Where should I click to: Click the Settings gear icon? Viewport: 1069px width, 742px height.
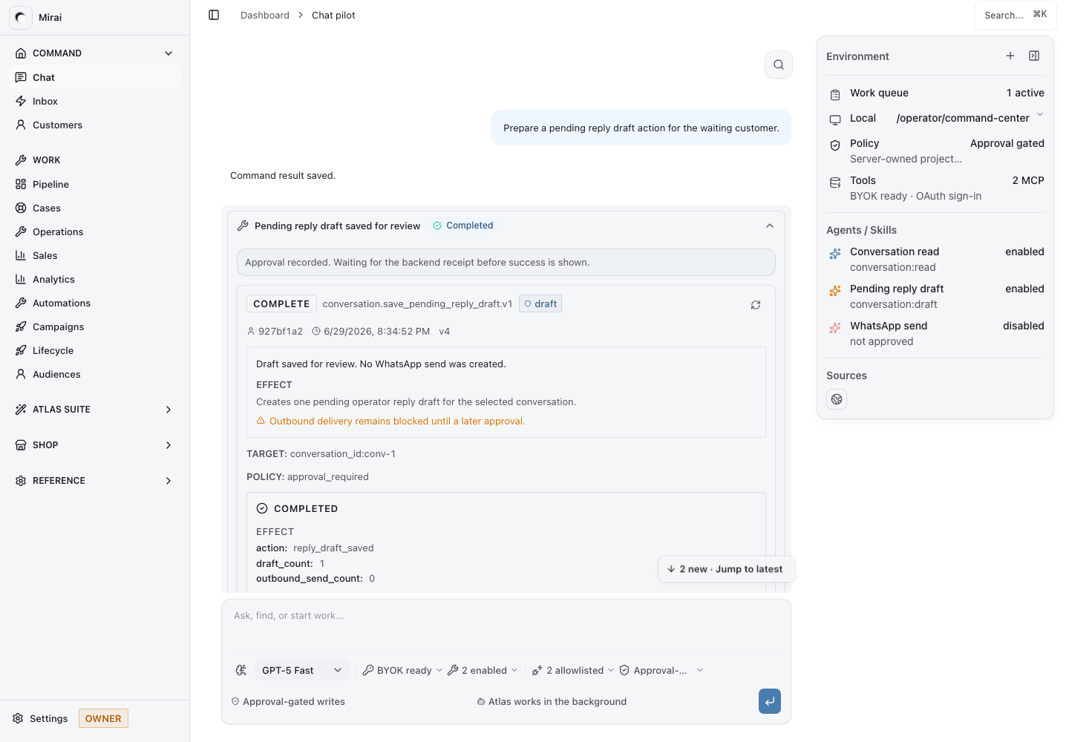click(19, 718)
